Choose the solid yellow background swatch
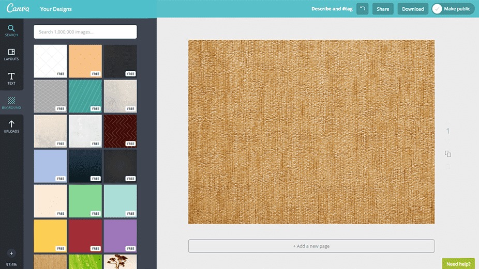Screen dimensions: 479x269 [x=50, y=236]
